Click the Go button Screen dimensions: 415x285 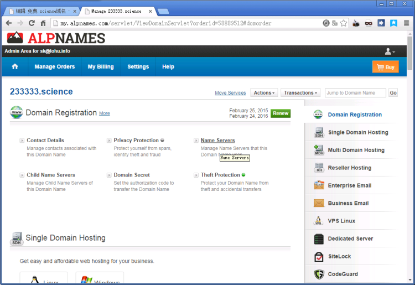click(393, 93)
